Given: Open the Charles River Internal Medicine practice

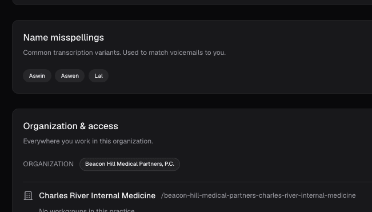Looking at the screenshot, I should (97, 195).
